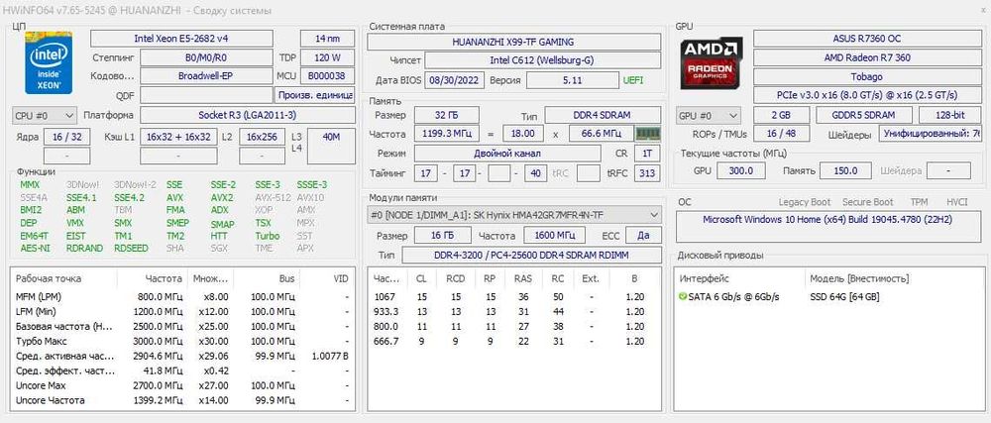Click the Socket R3 (LGA2011-3) platform field
The height and width of the screenshot is (423, 991).
(x=247, y=116)
